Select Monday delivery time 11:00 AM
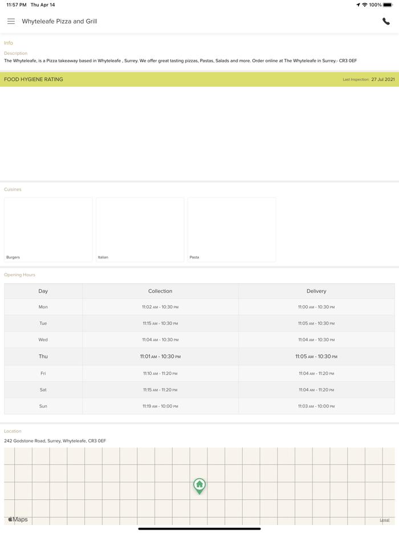 click(x=316, y=307)
